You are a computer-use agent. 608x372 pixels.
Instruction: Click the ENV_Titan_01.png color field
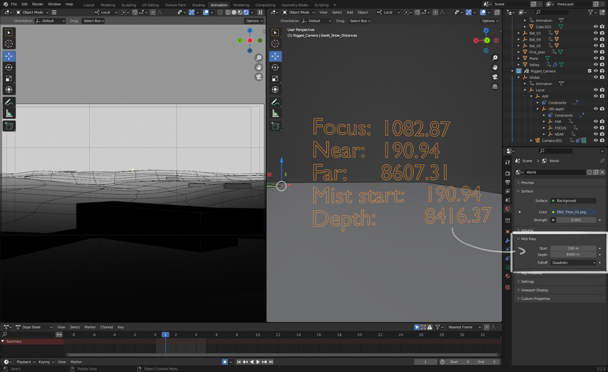click(573, 212)
